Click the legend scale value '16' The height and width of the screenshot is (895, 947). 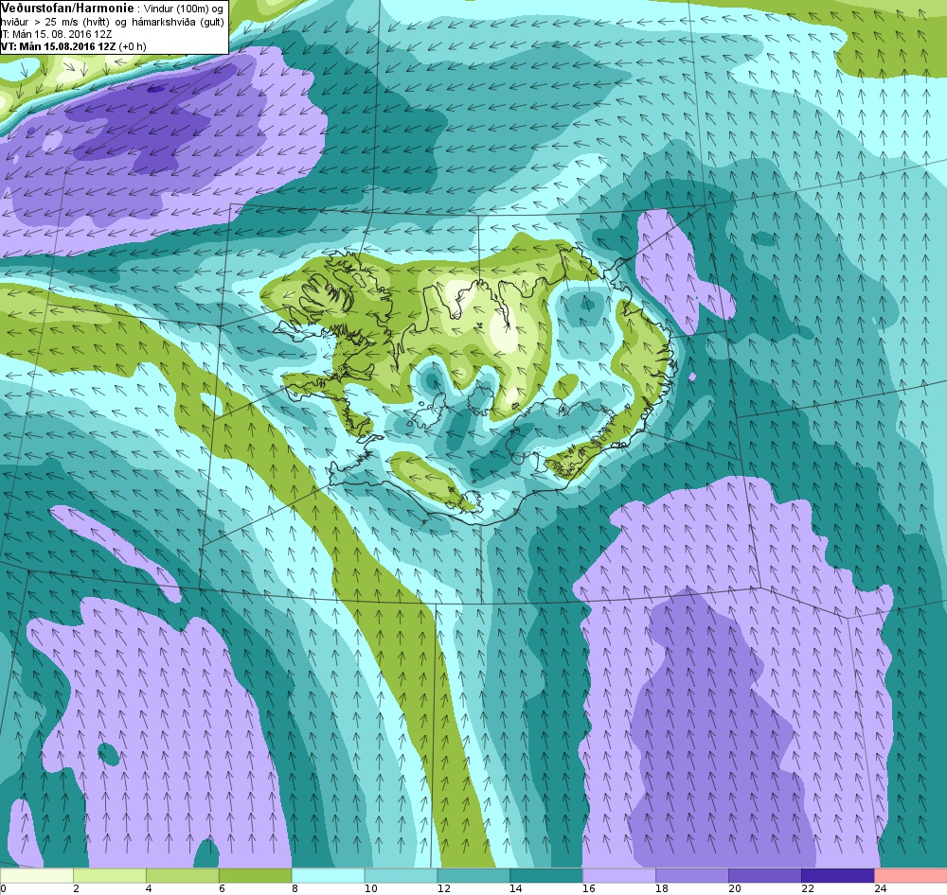pyautogui.click(x=589, y=888)
